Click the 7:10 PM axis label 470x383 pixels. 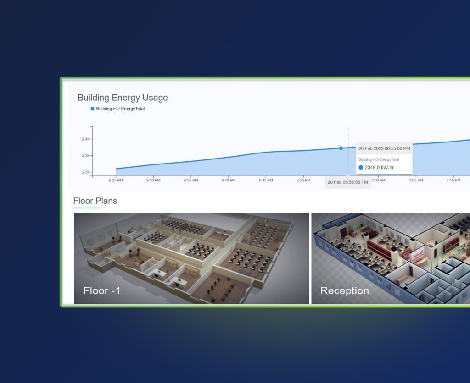pos(453,181)
